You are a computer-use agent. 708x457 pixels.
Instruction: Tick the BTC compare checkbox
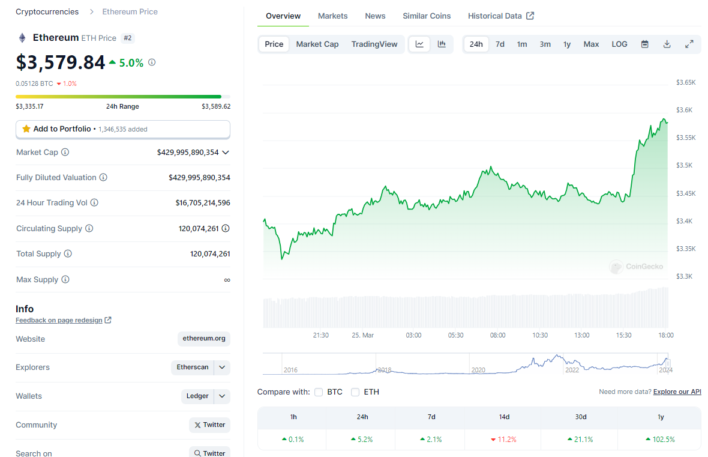[x=319, y=392]
